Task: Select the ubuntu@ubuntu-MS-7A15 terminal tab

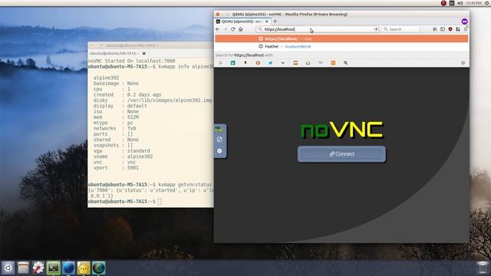Action: tap(117, 54)
